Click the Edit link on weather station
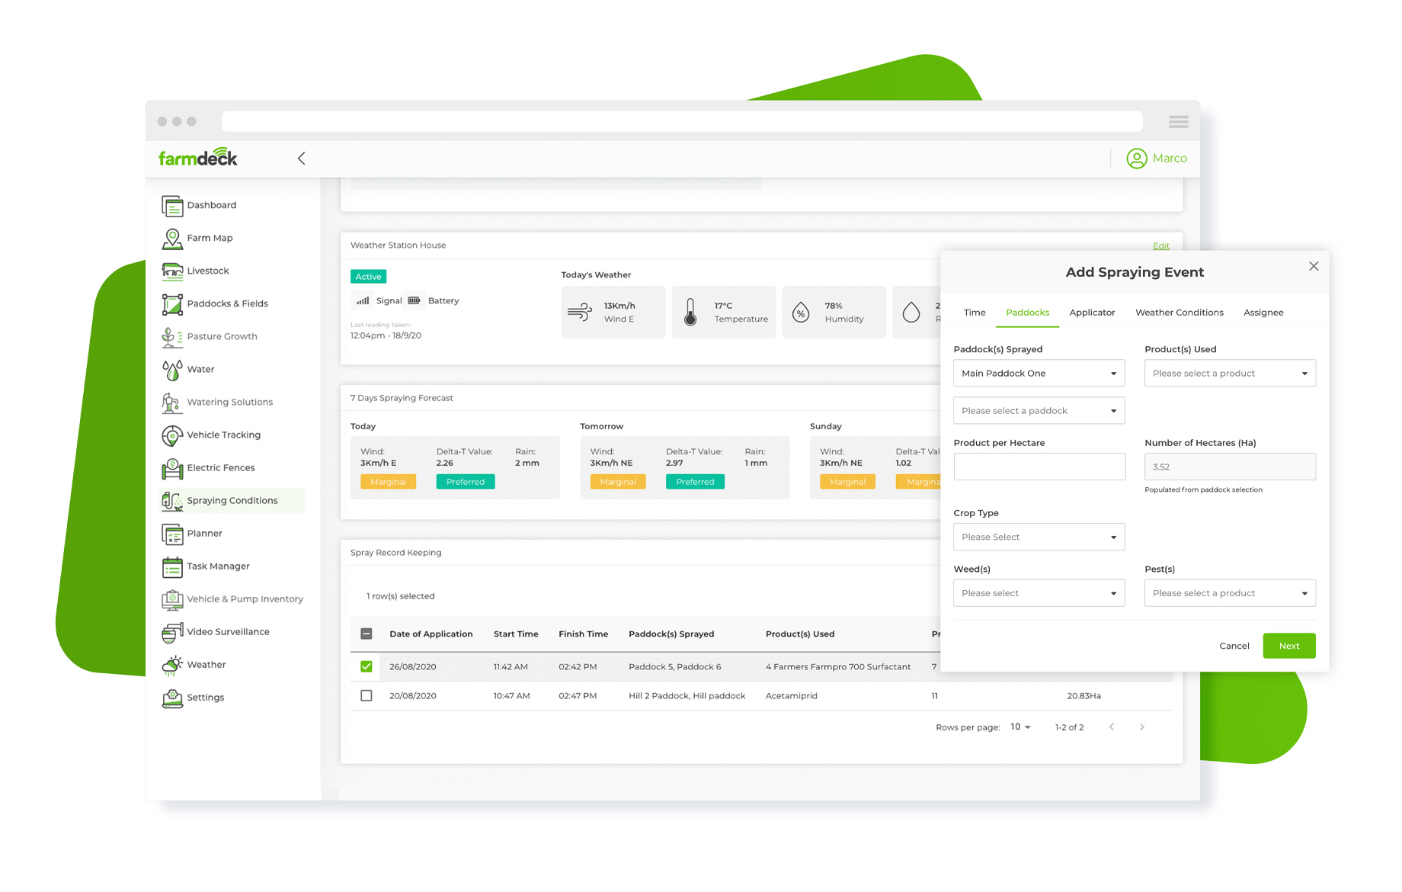1402x892 pixels. 1160,245
